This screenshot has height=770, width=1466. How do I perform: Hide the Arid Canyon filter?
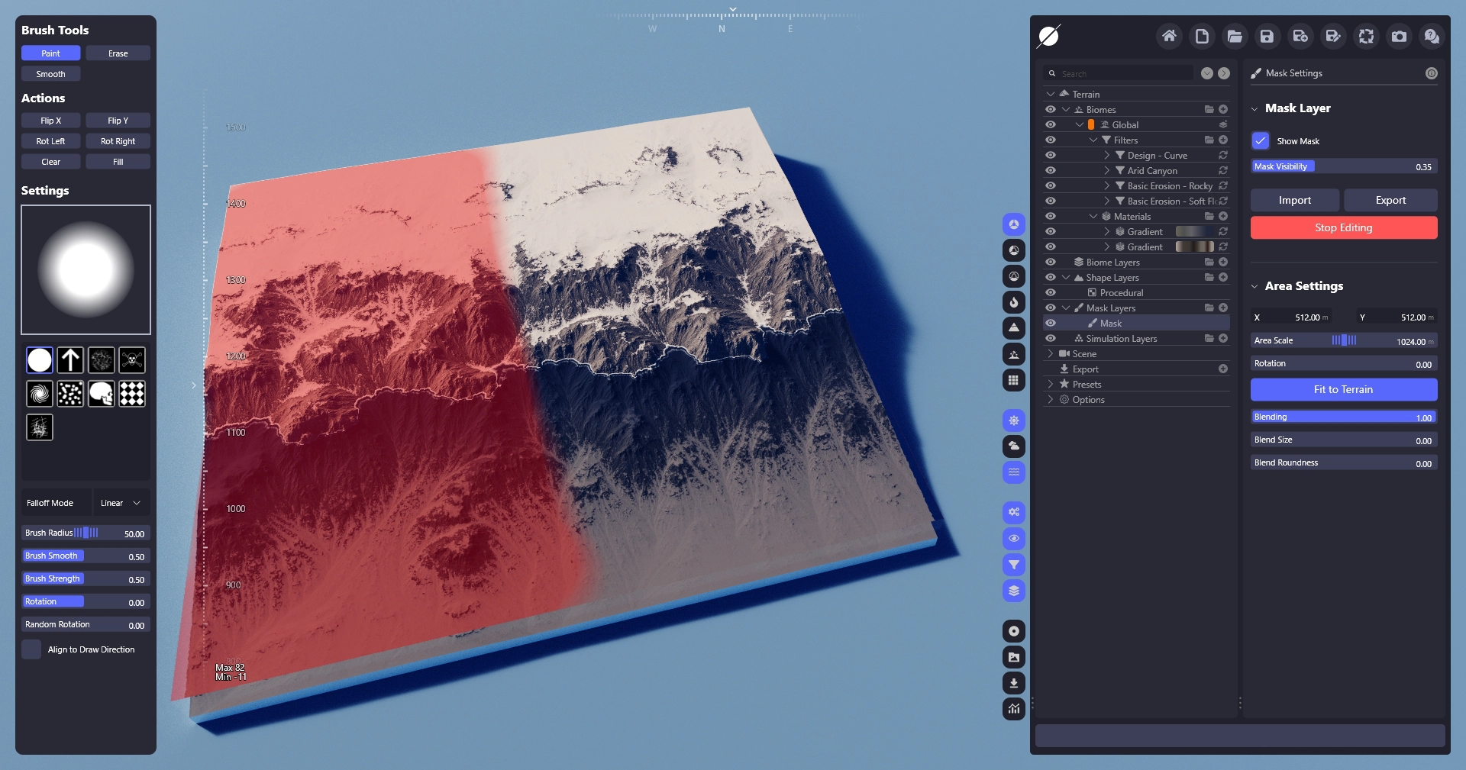tap(1051, 171)
